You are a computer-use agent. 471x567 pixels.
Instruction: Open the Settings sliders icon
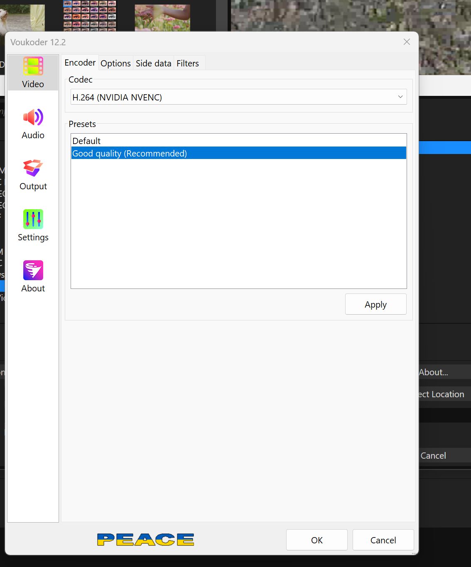tap(33, 219)
